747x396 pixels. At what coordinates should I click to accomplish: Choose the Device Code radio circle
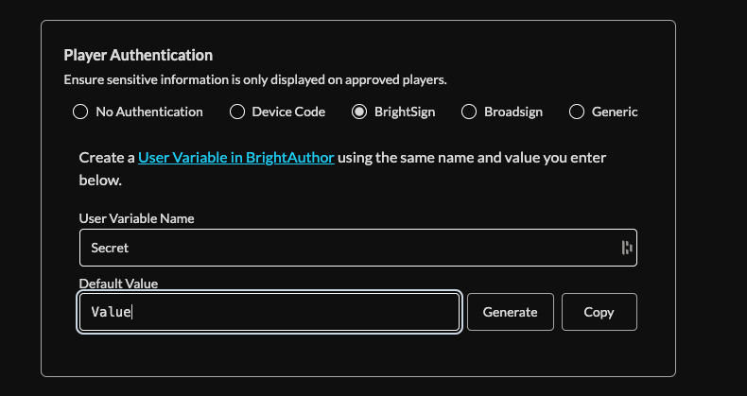[x=237, y=112]
